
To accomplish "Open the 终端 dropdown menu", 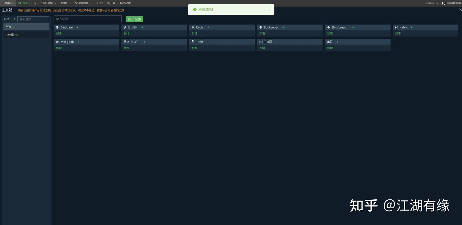I will coord(64,3).
